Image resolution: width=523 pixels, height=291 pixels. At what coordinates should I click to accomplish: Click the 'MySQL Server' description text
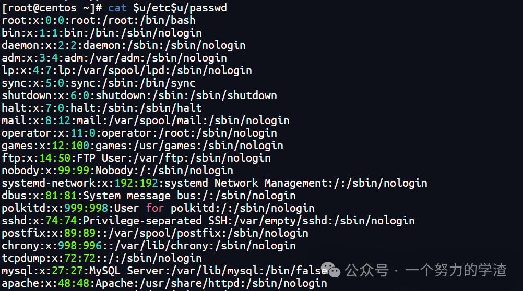(x=127, y=271)
